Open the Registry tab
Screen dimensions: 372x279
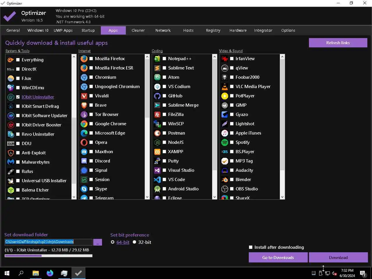pyautogui.click(x=213, y=30)
